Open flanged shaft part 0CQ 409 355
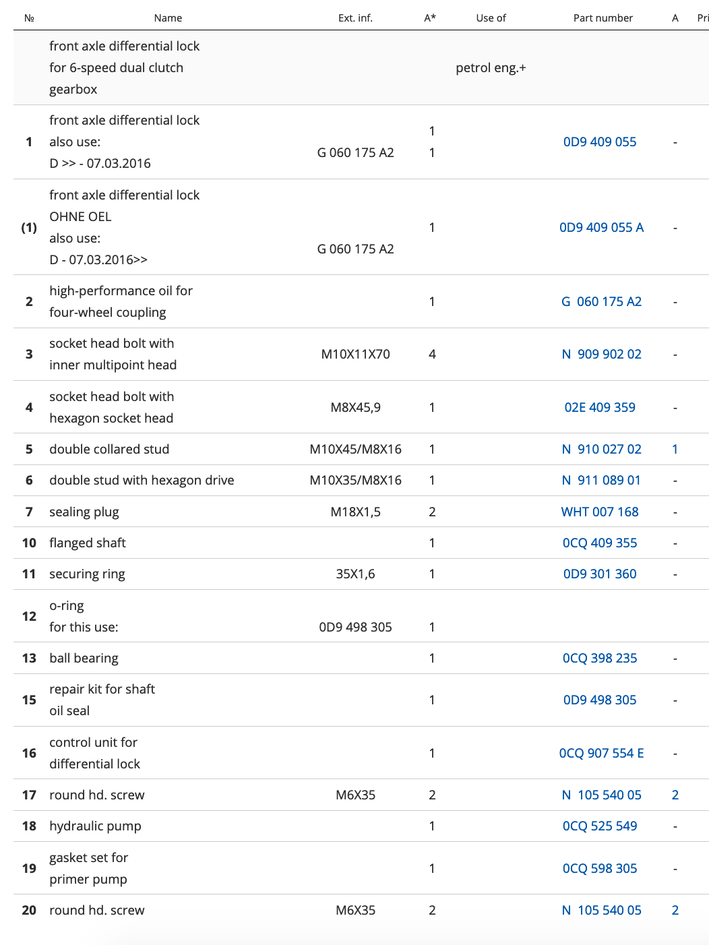The width and height of the screenshot is (709, 945). pyautogui.click(x=600, y=543)
